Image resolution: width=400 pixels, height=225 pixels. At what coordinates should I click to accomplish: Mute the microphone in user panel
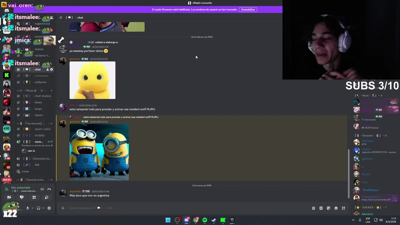click(x=27, y=208)
